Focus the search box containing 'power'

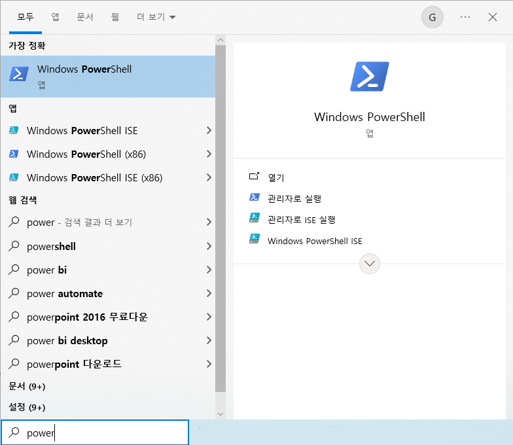[95, 432]
